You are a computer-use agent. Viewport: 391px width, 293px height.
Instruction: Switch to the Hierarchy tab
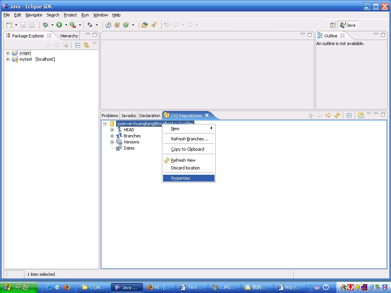tap(69, 36)
